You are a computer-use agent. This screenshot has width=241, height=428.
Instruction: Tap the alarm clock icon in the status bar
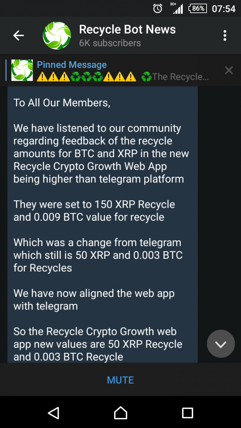(157, 8)
